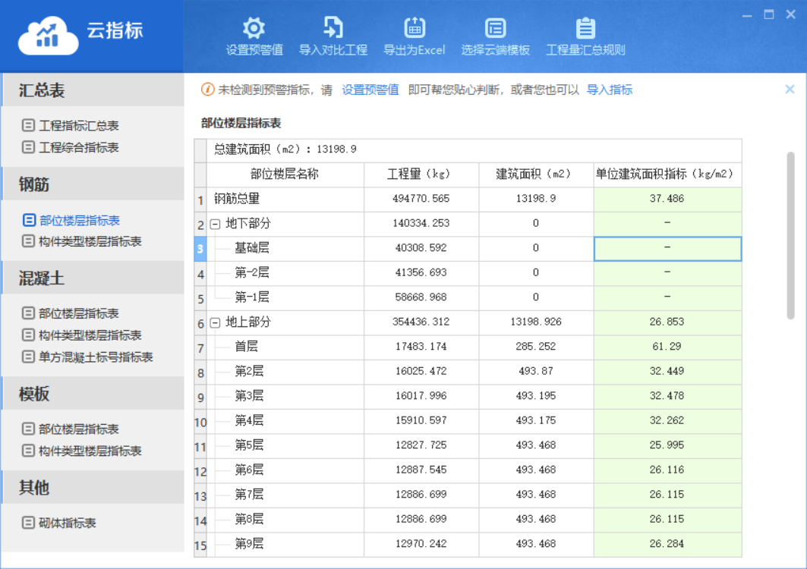Select the 第-2层 row name
This screenshot has width=807, height=569.
click(252, 272)
